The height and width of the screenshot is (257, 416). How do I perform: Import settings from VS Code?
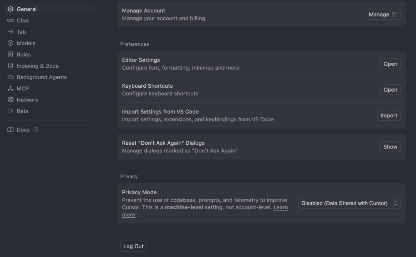click(389, 115)
